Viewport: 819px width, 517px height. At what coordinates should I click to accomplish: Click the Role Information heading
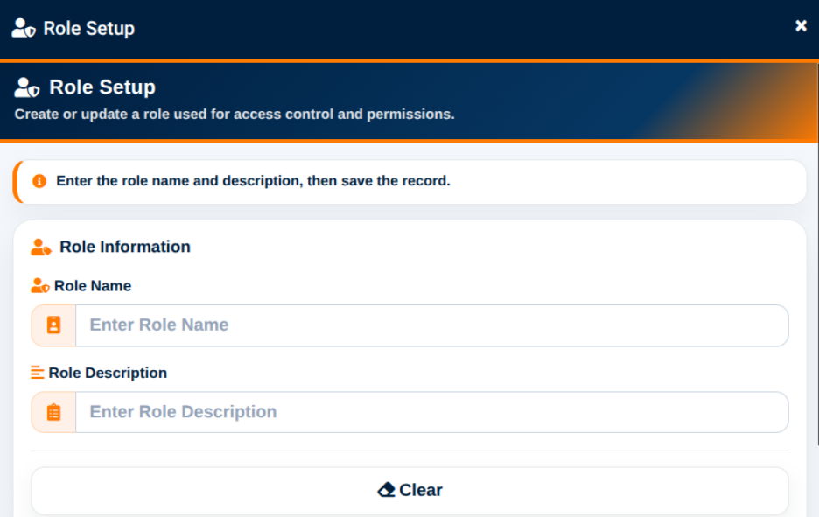[125, 247]
